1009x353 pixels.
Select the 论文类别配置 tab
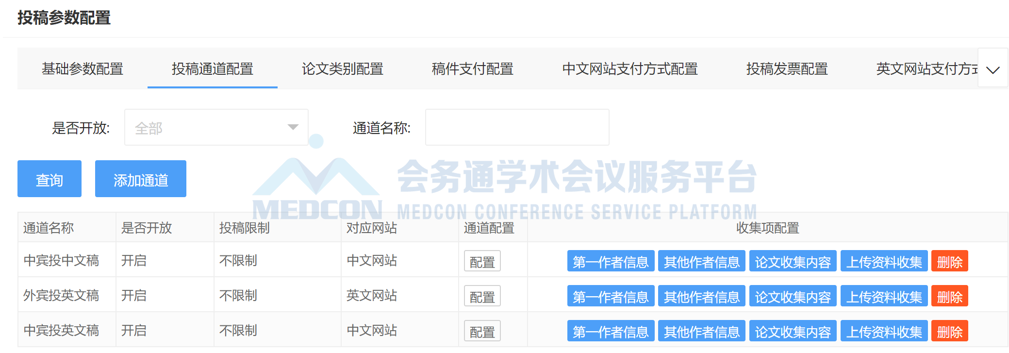[342, 69]
